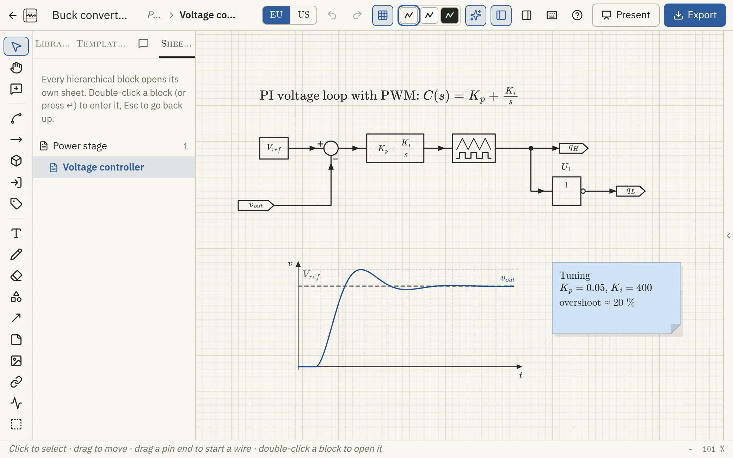Activate the dashed marquee selection tool
The height and width of the screenshot is (458, 733).
(16, 424)
